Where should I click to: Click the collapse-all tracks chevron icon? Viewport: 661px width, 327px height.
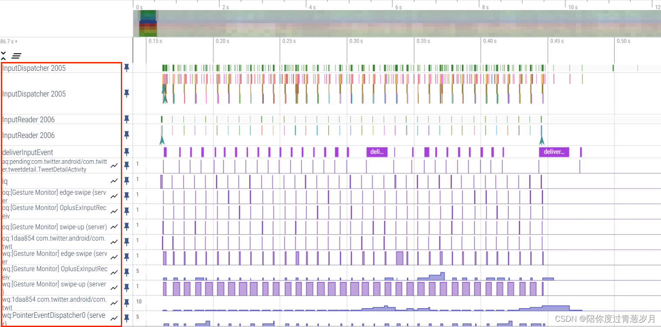[x=3, y=55]
